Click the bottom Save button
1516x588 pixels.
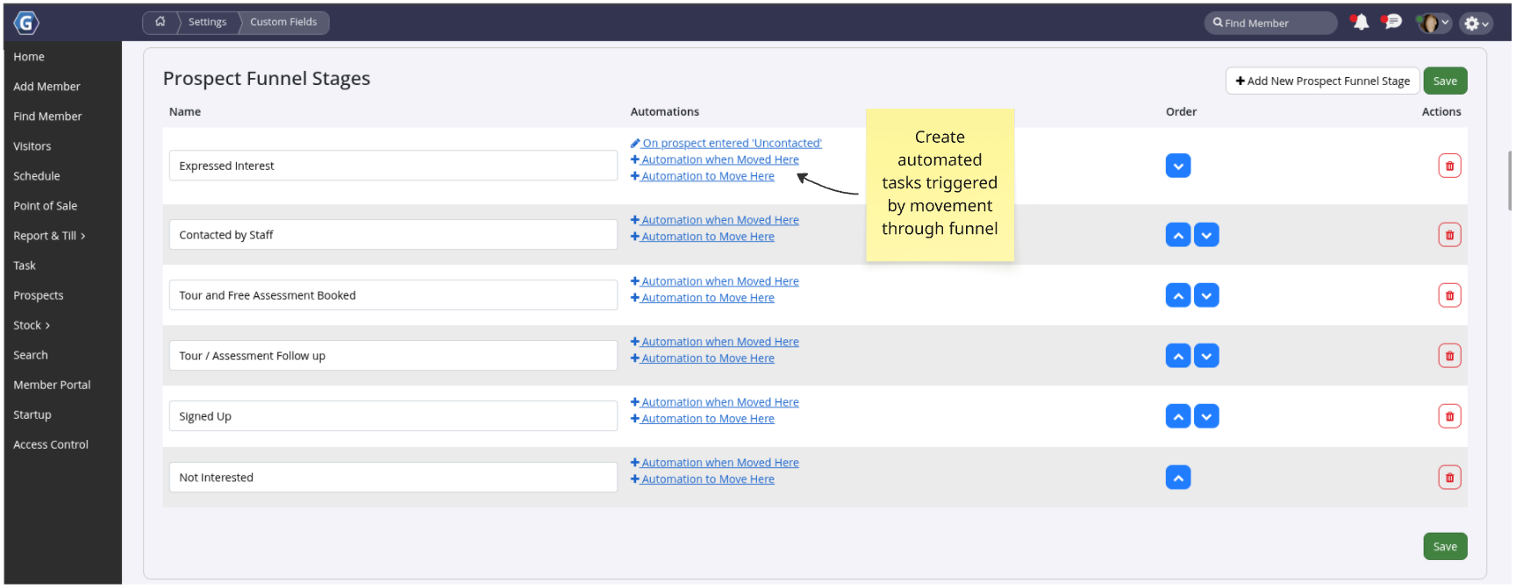(x=1445, y=546)
